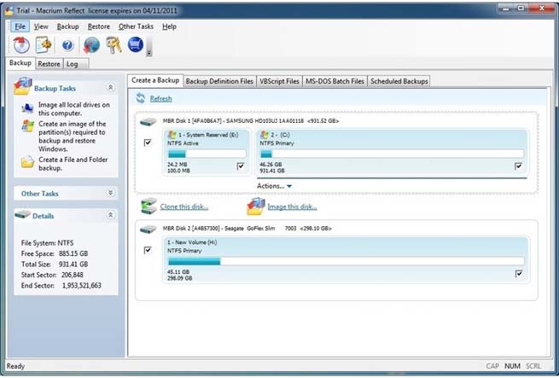
Task: Open the View menu
Action: coord(41,26)
